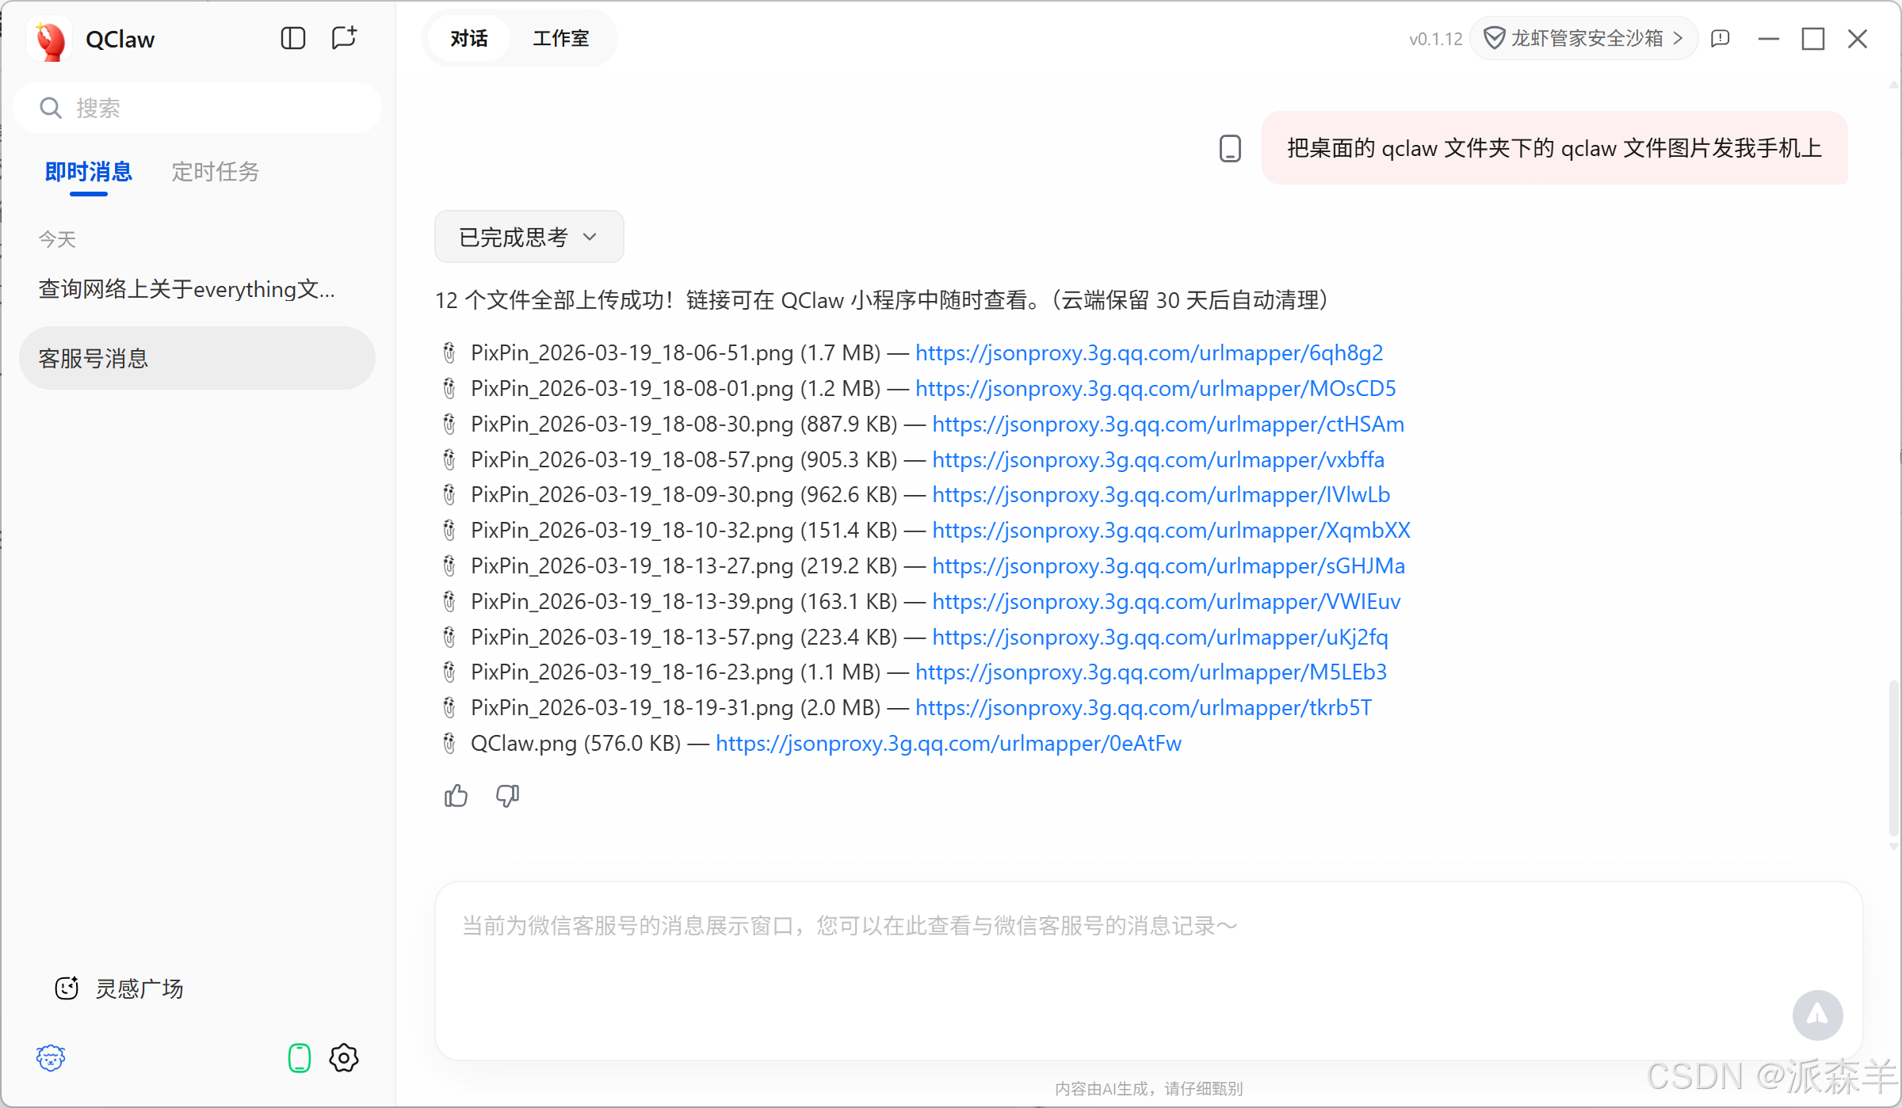Image resolution: width=1902 pixels, height=1108 pixels.
Task: Click the search magnifier icon
Action: pos(51,108)
